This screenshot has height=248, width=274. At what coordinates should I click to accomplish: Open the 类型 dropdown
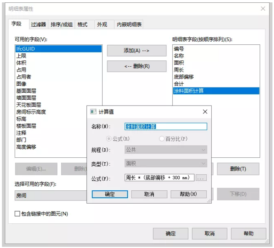(x=166, y=163)
